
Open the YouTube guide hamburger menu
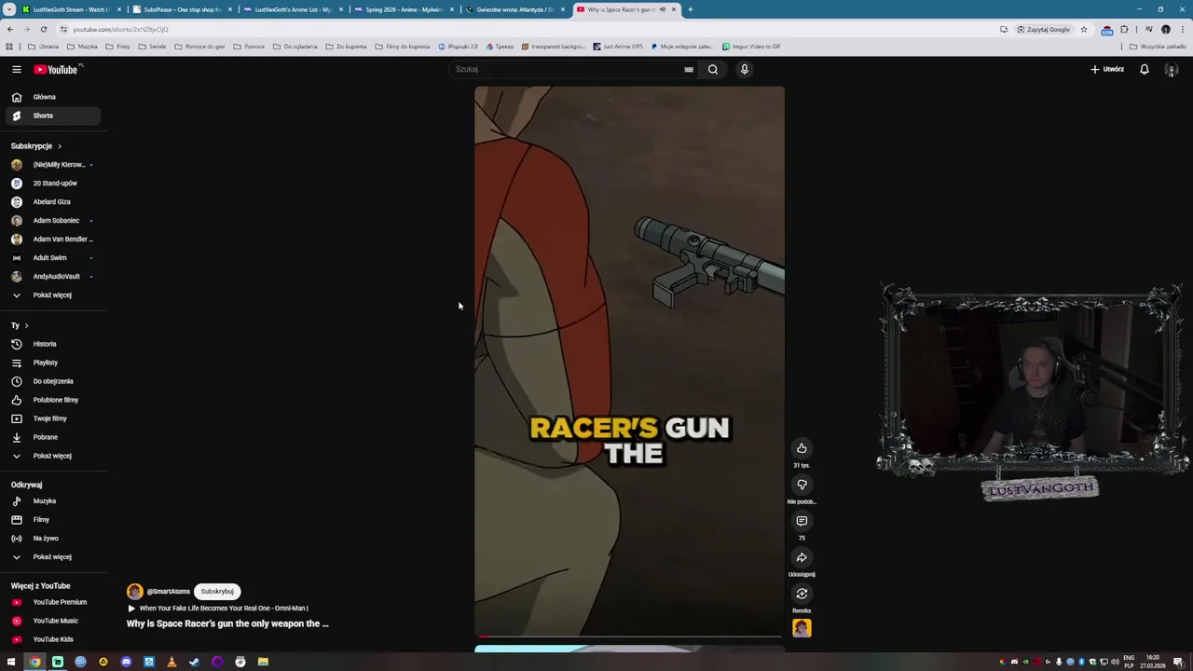16,69
